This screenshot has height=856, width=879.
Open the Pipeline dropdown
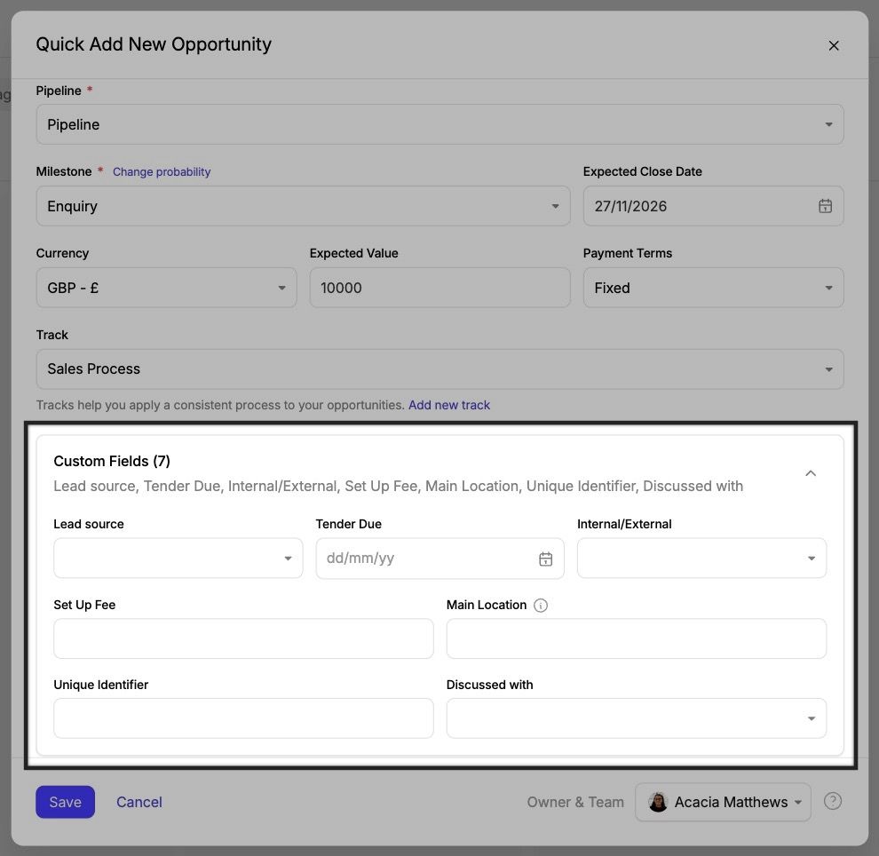click(439, 124)
